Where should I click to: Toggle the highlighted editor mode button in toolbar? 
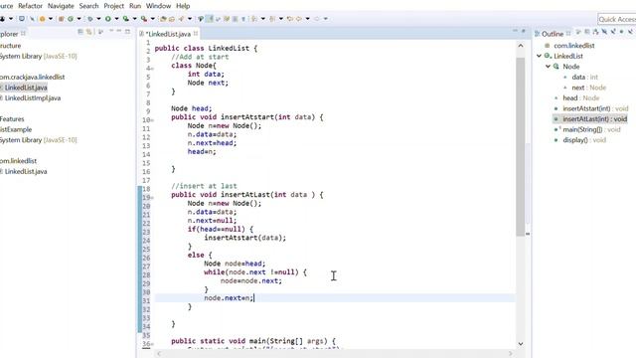[x=210, y=19]
